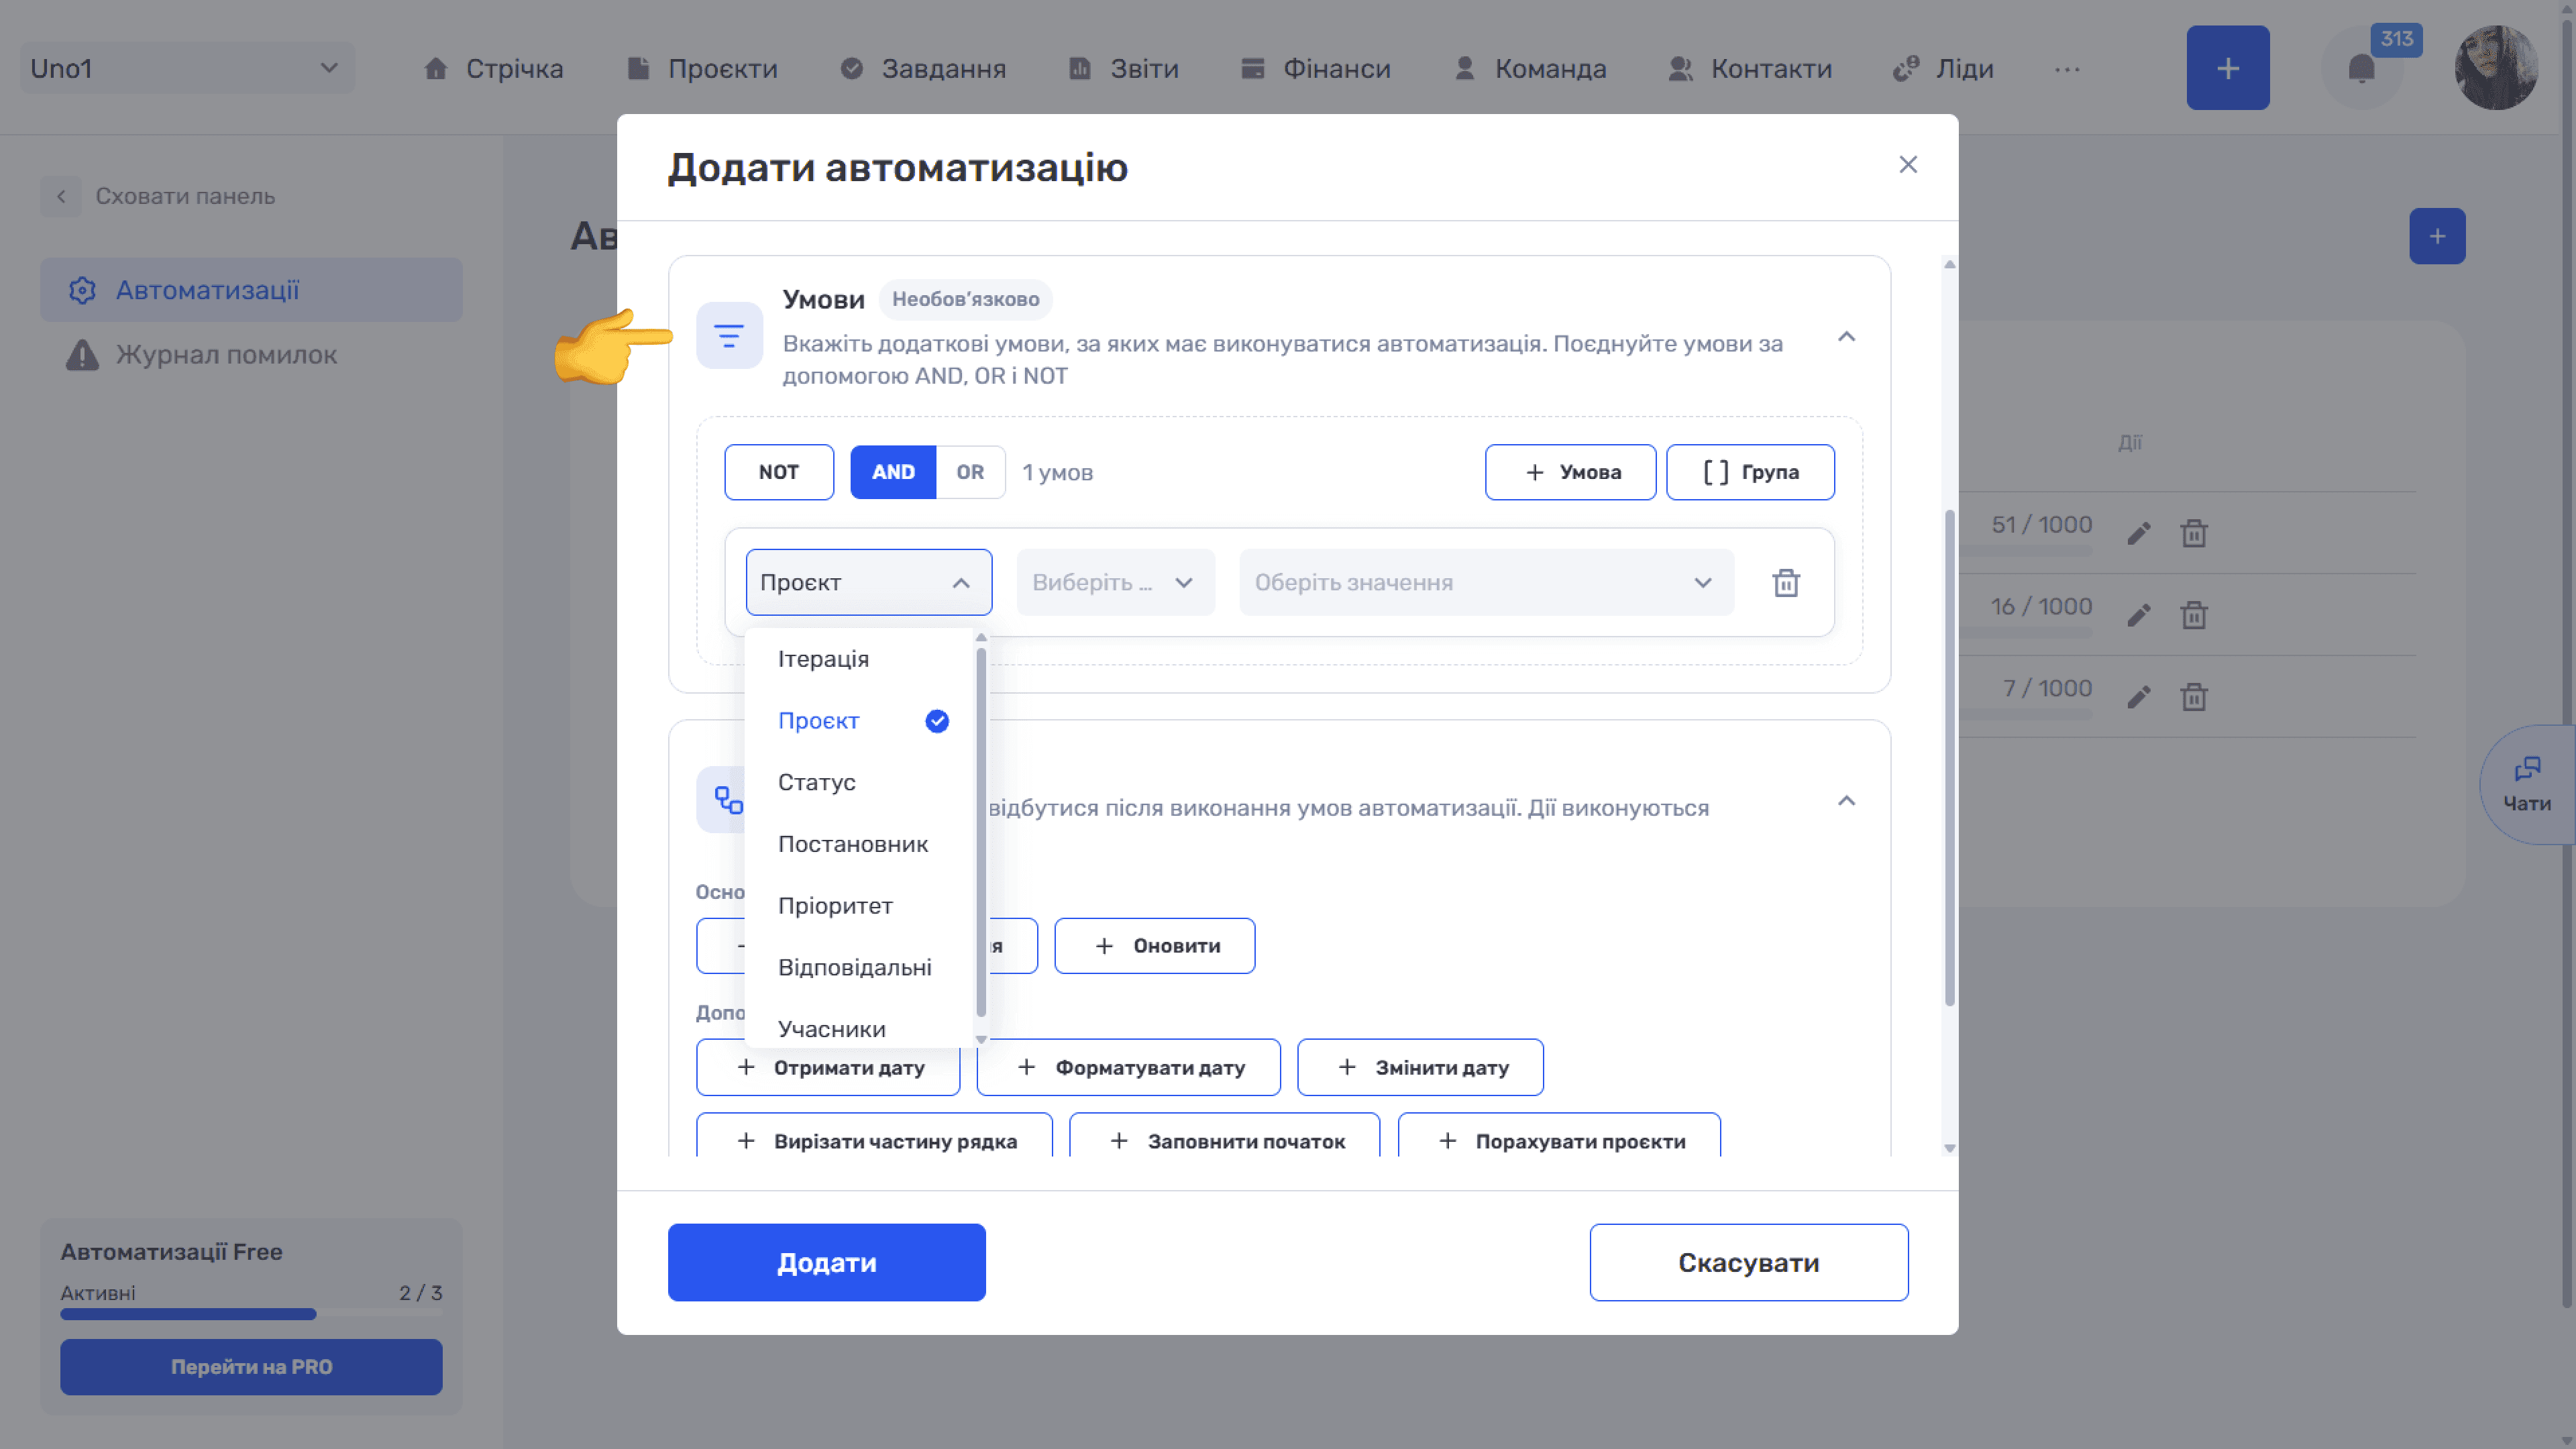Delete the Проєкт condition row
The width and height of the screenshot is (2576, 1449).
pyautogui.click(x=1786, y=583)
